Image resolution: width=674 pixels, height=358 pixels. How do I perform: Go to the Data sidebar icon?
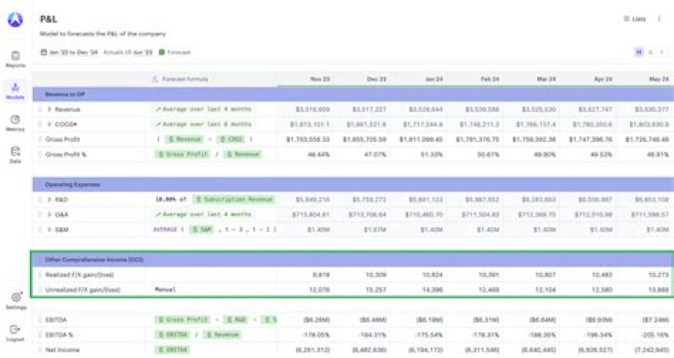(x=16, y=155)
